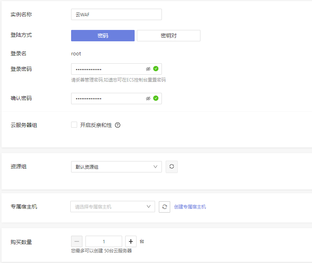The width and height of the screenshot is (312, 263).
Task: Refresh the 专属宿主机 dedicated host list
Action: pyautogui.click(x=165, y=207)
